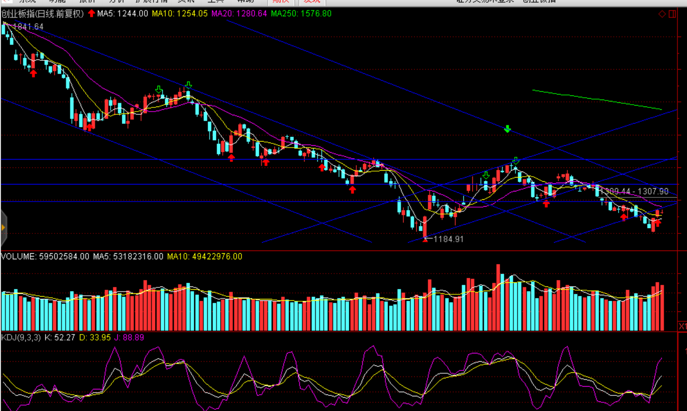Click the MA20: 1280.64 indicator label
The width and height of the screenshot is (687, 411).
(x=239, y=13)
